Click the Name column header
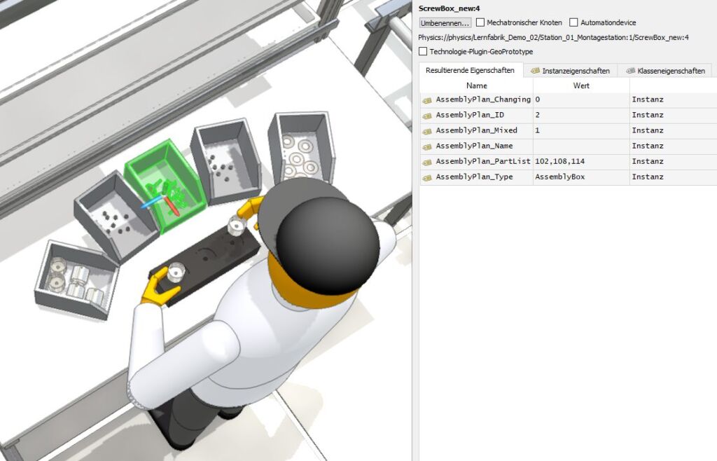 (x=476, y=85)
